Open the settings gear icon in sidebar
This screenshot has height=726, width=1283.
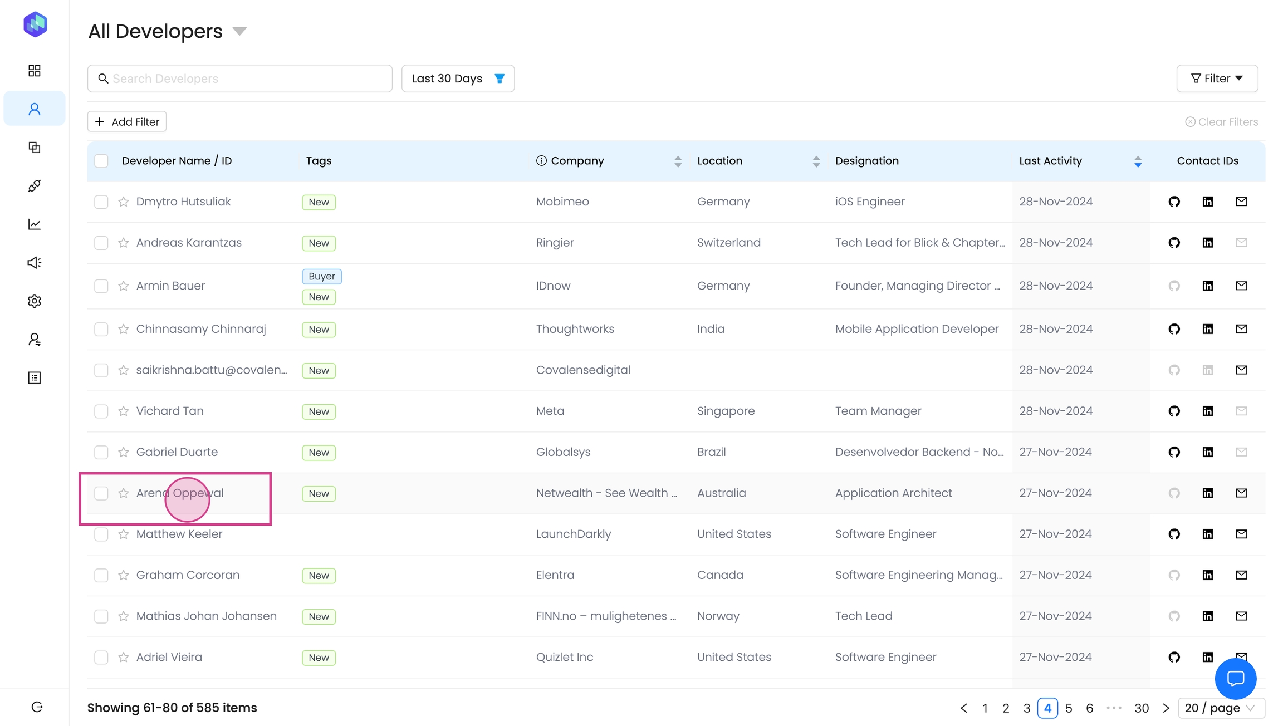[x=35, y=301]
